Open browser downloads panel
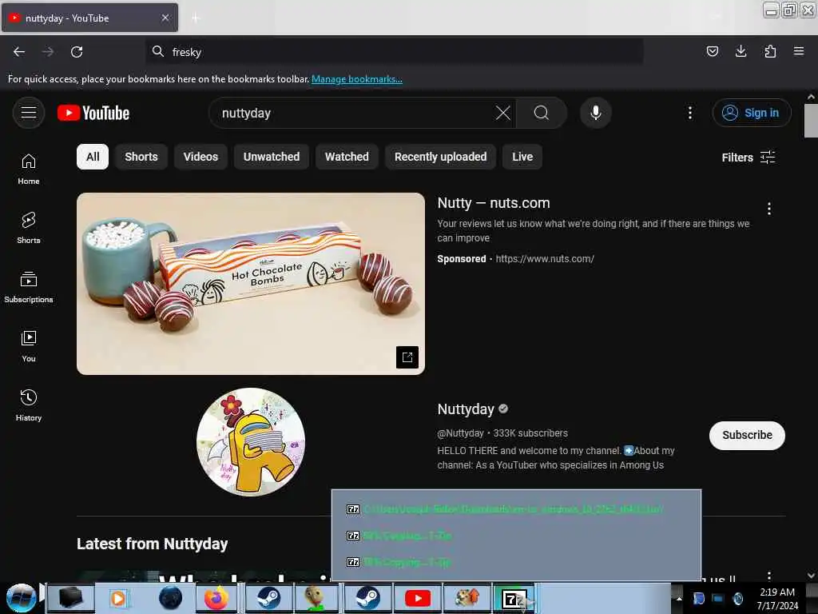Viewport: 818px width, 614px height. [741, 51]
